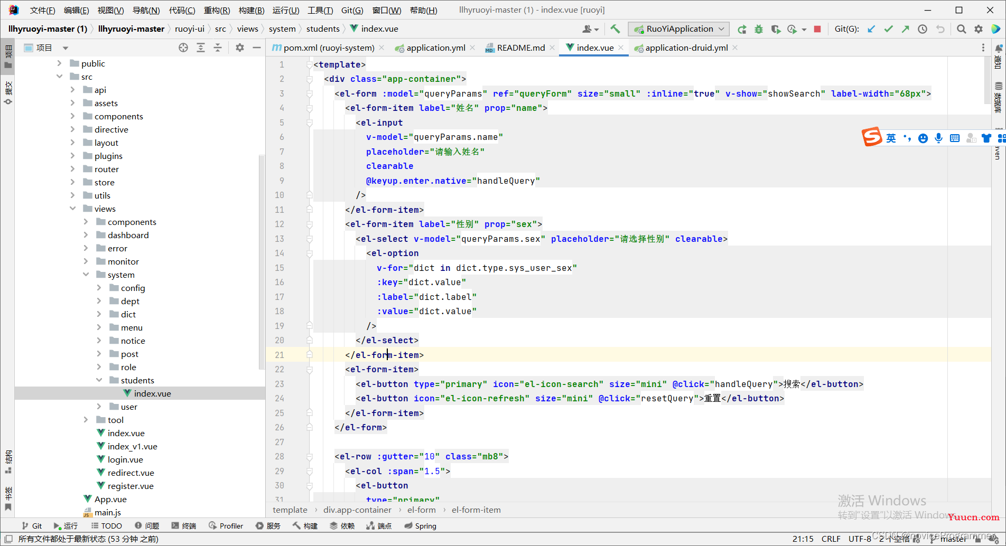The height and width of the screenshot is (546, 1006).
Task: Click the green Debug bug icon
Action: 759,29
